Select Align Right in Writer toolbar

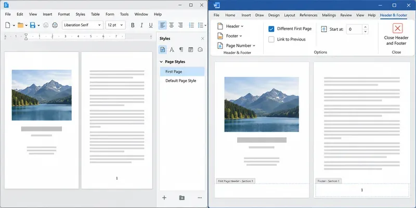tap(180, 25)
